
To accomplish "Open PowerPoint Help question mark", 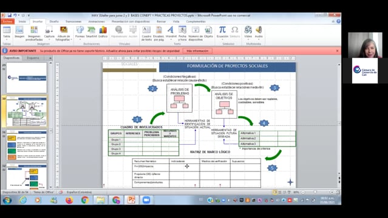I will 338,21.
